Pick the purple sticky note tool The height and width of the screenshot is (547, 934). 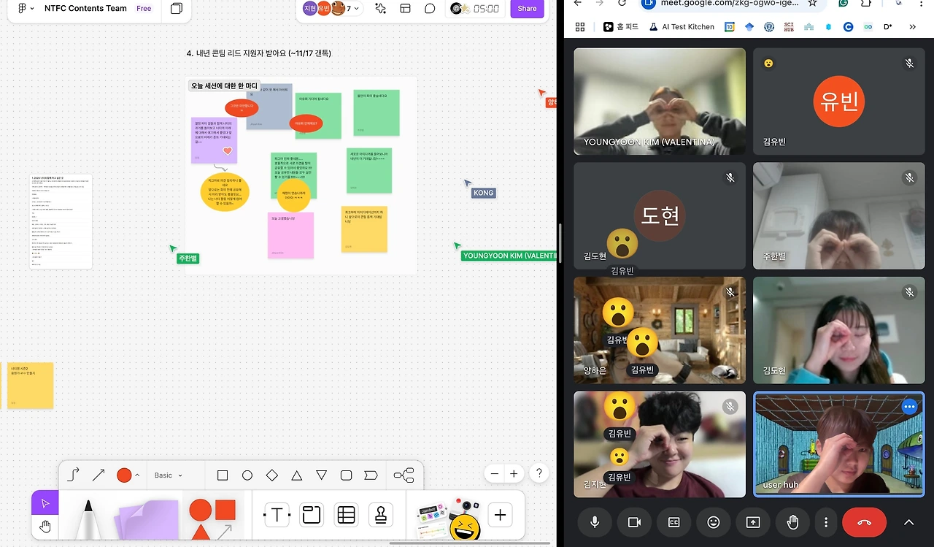[x=147, y=520]
